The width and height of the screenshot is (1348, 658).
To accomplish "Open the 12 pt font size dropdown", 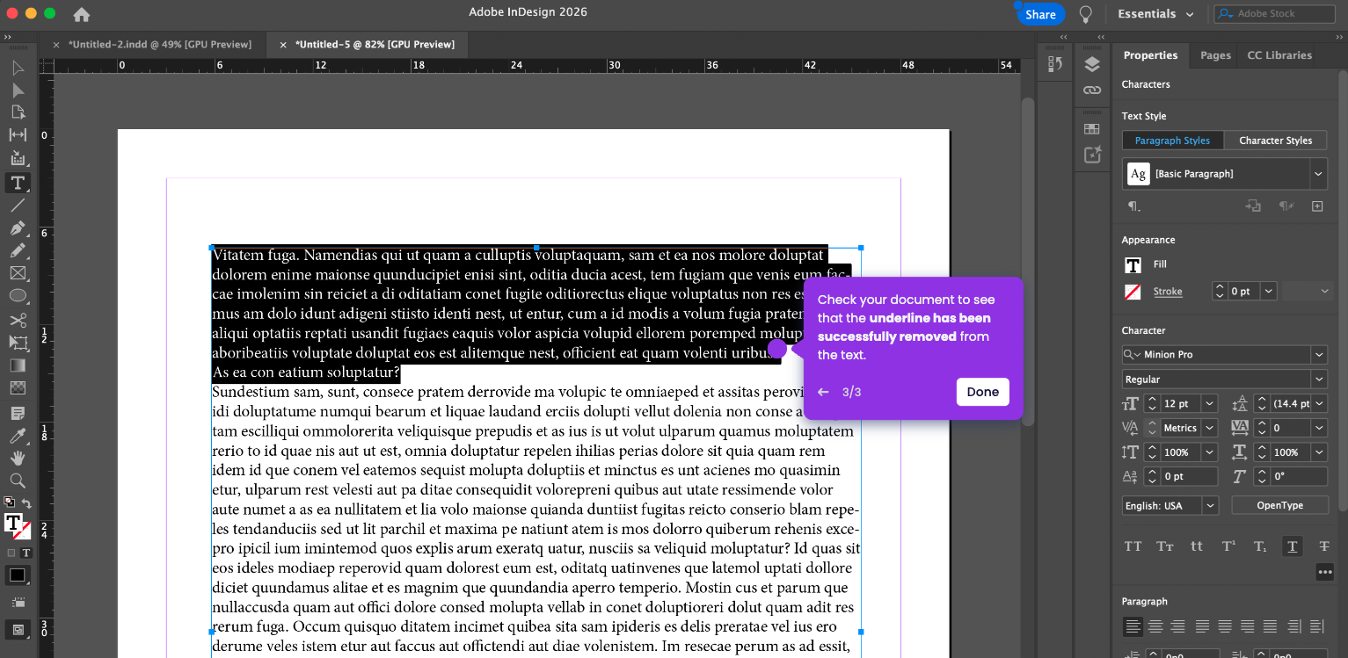I will (1210, 404).
